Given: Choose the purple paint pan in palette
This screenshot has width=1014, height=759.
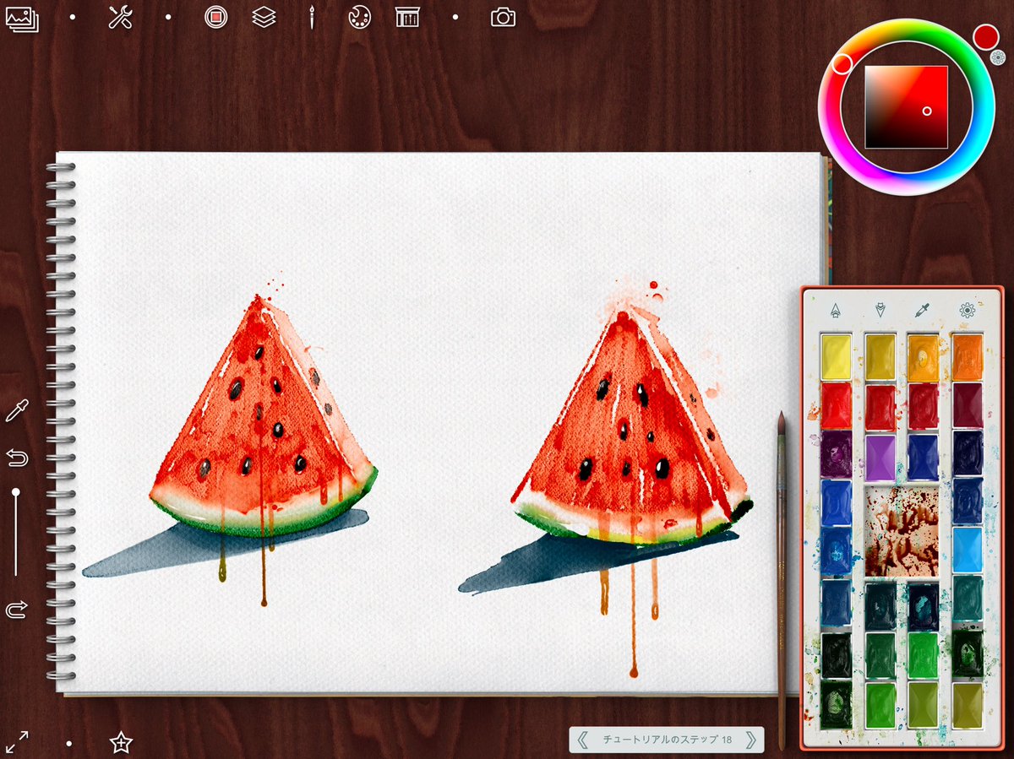Looking at the screenshot, I should click(880, 458).
